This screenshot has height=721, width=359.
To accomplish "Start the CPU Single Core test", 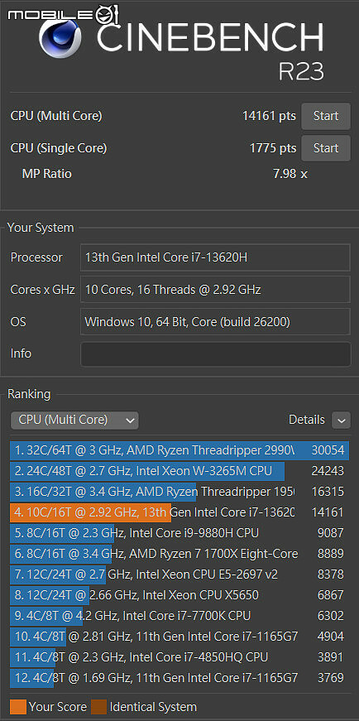I will 326,148.
